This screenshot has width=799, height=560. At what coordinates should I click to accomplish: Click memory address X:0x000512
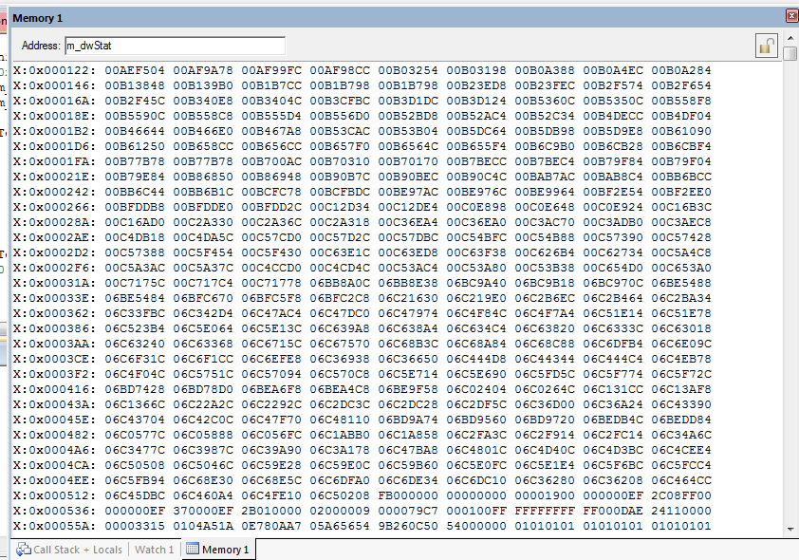(53, 494)
